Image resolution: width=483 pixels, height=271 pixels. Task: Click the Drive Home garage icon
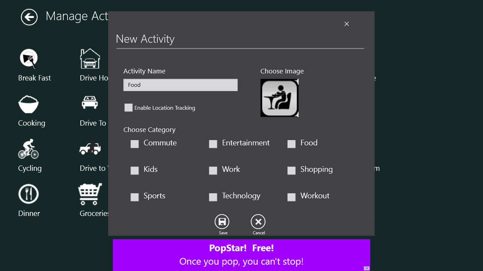[90, 59]
